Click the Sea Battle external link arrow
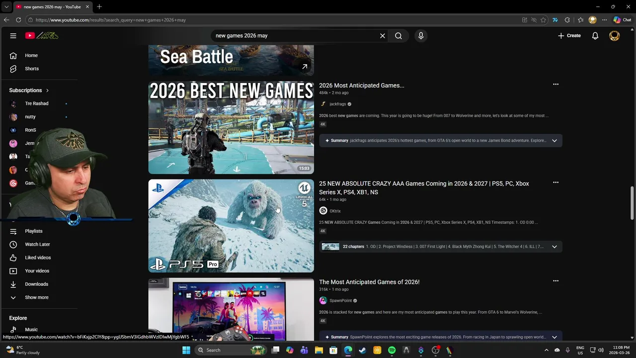The width and height of the screenshot is (636, 358). pyautogui.click(x=305, y=67)
